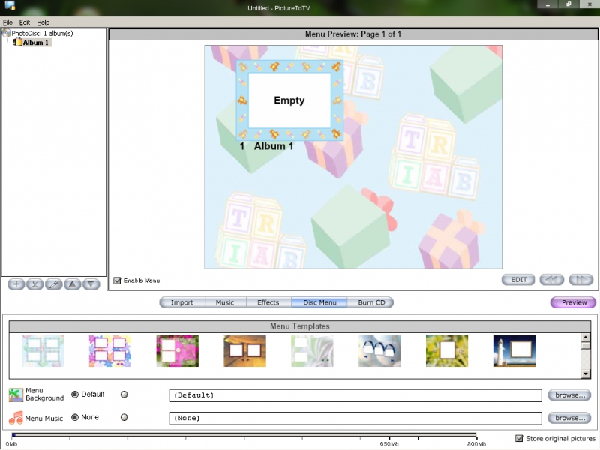This screenshot has height=450, width=600.
Task: Click the delete album X icon
Action: point(35,284)
